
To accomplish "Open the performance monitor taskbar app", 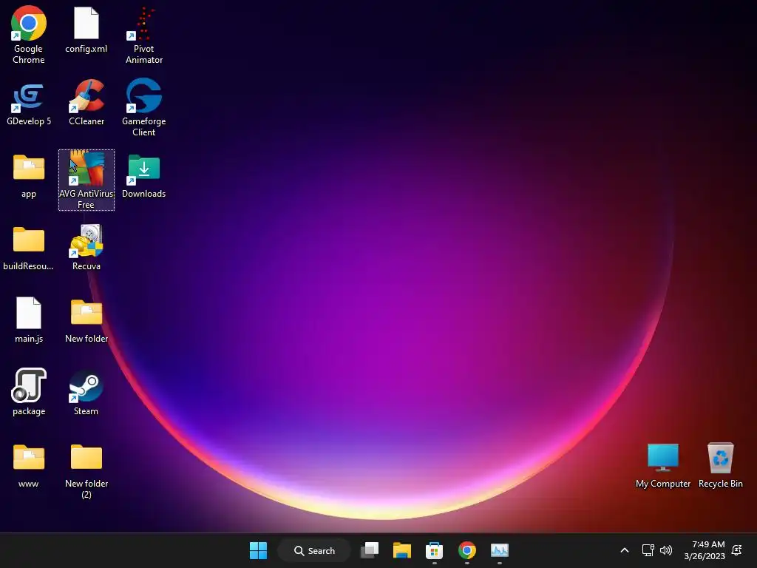I will click(x=499, y=550).
